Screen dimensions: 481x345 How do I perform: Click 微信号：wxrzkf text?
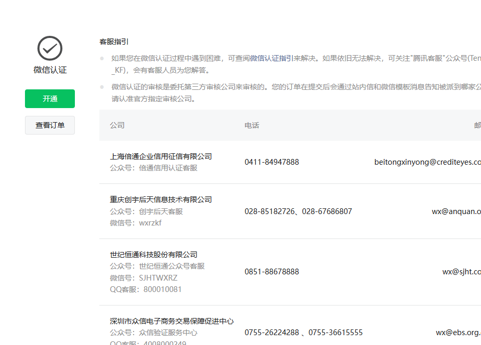136,223
